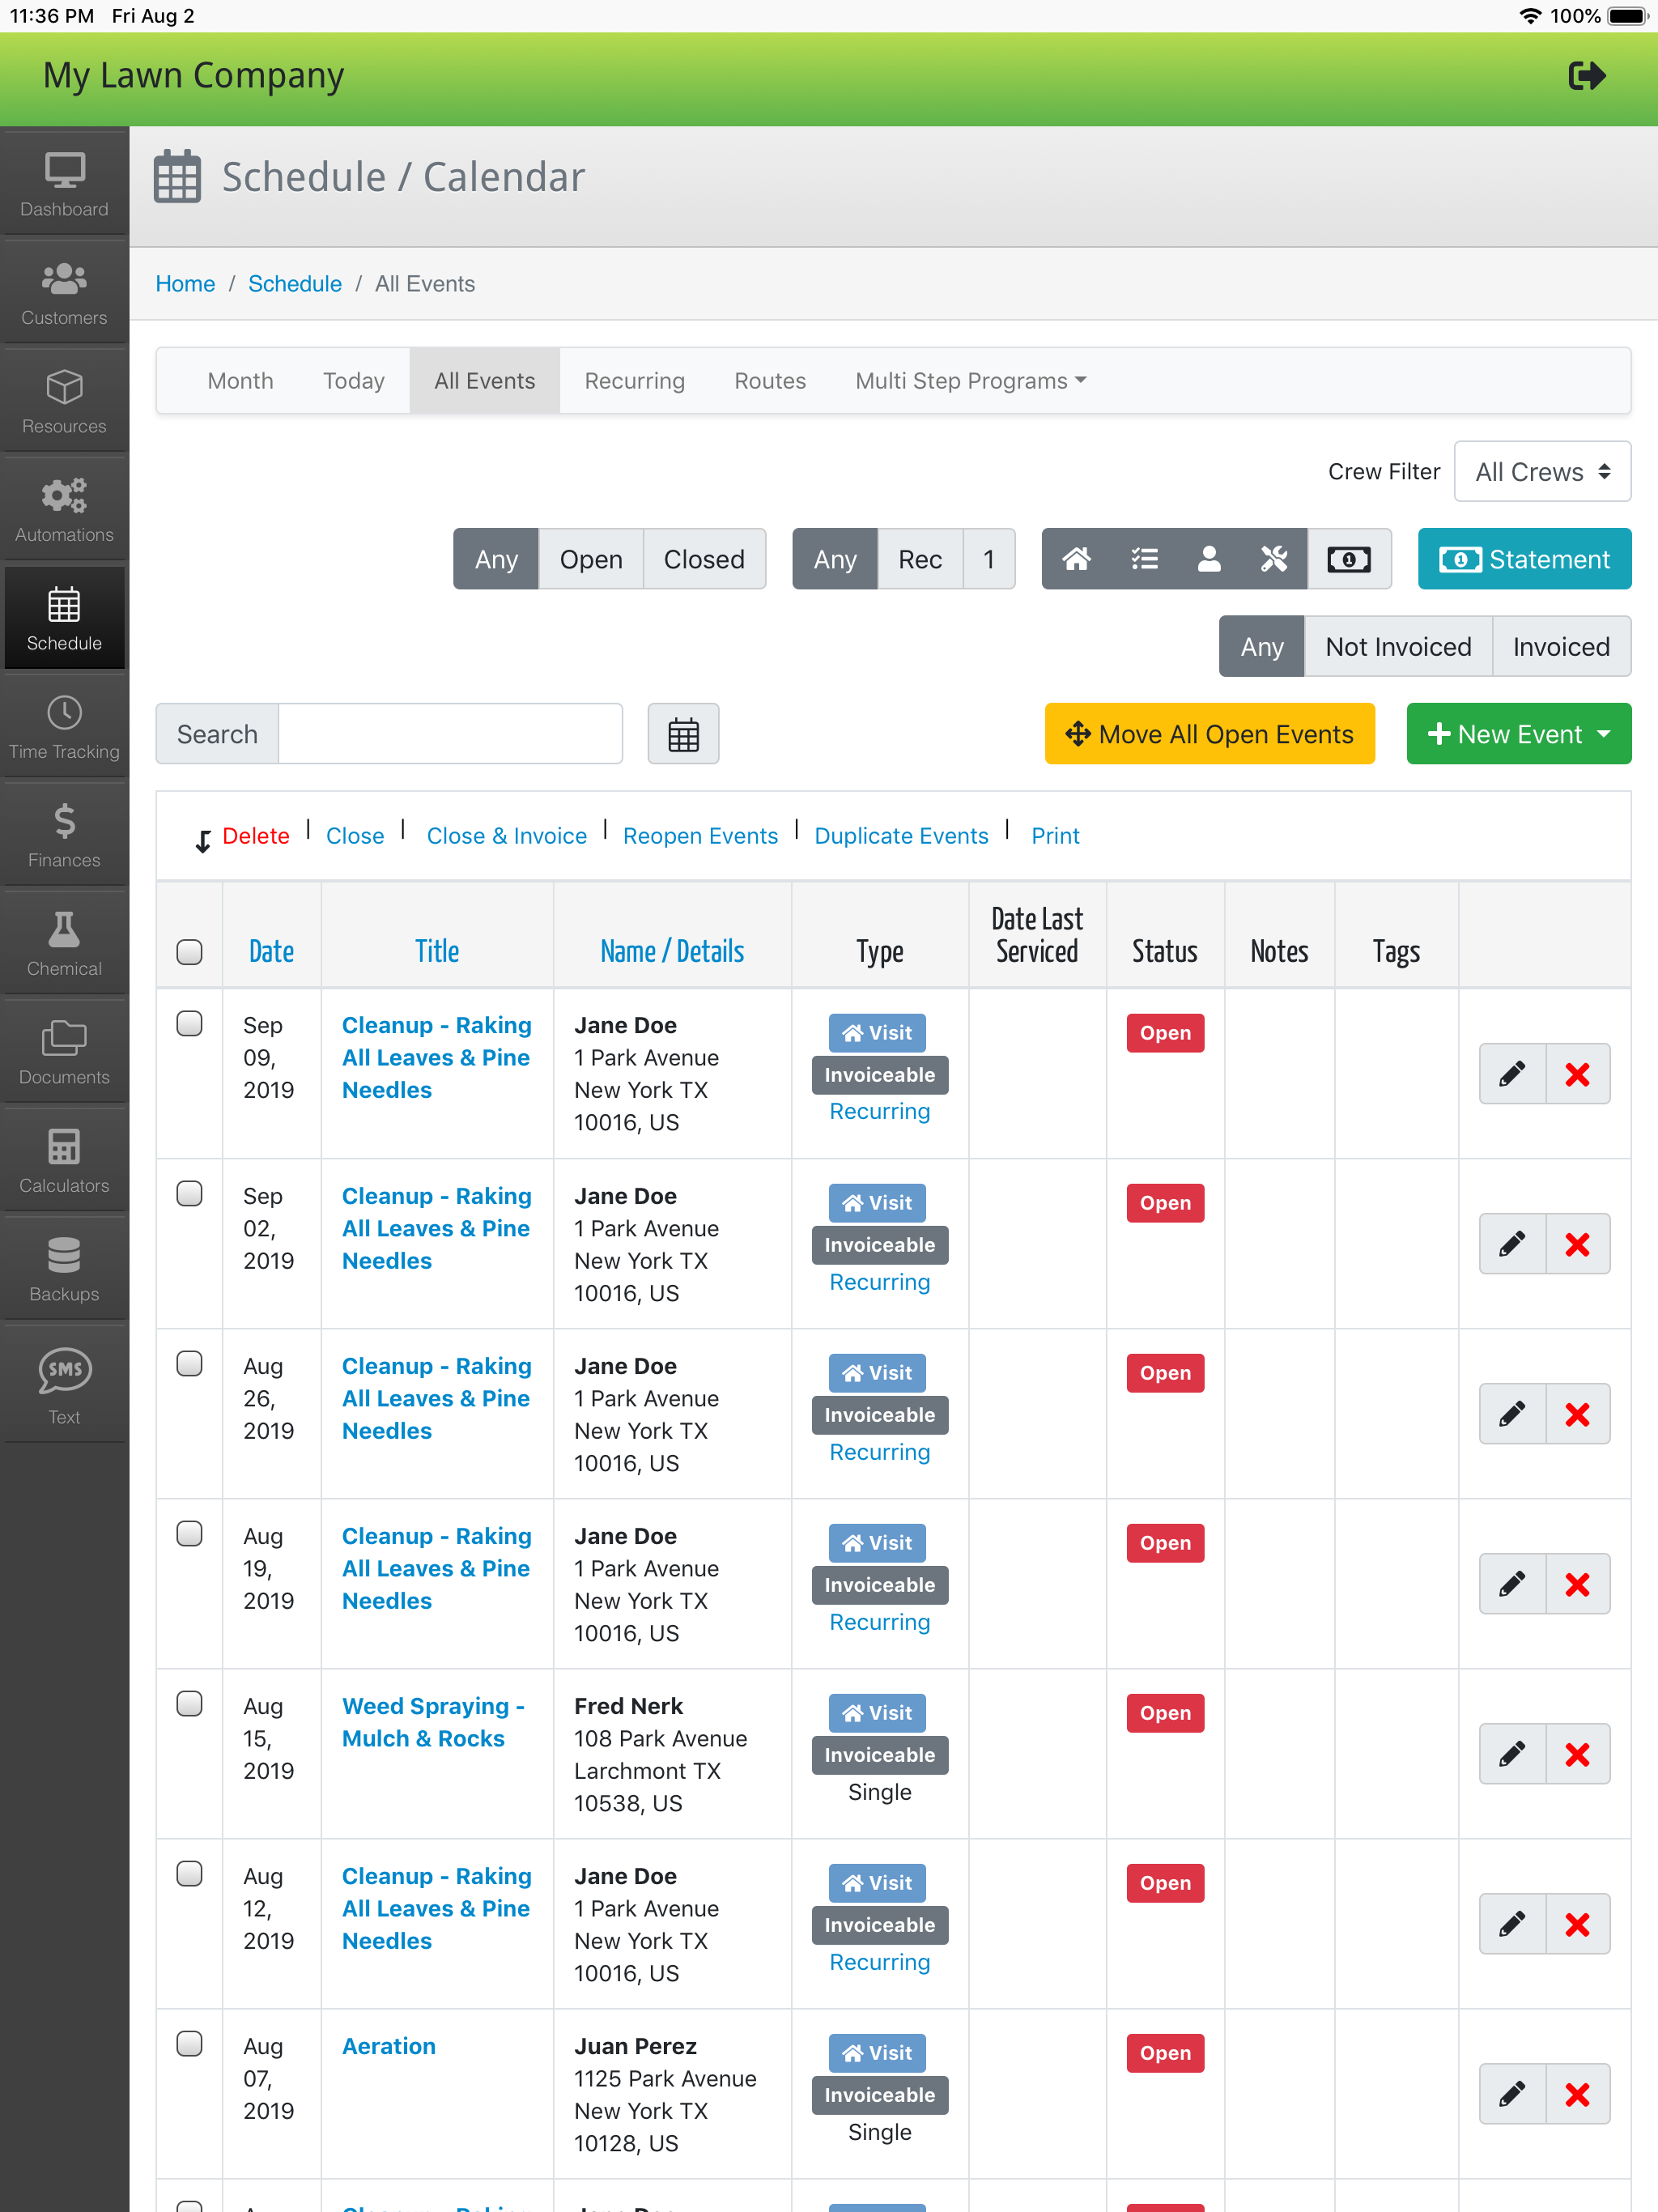Open Customers in the sidebar
The width and height of the screenshot is (1658, 2212).
pos(64,294)
